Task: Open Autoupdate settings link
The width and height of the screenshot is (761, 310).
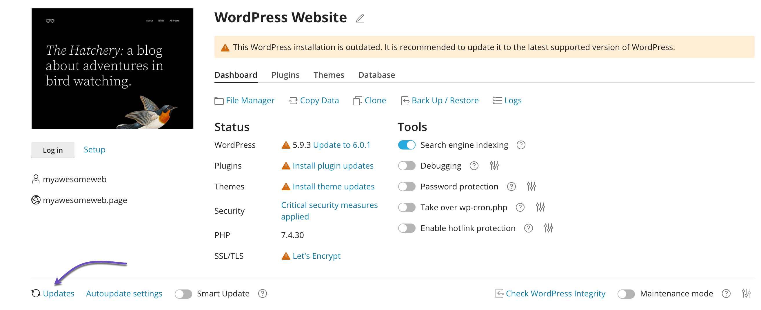Action: pyautogui.click(x=124, y=294)
